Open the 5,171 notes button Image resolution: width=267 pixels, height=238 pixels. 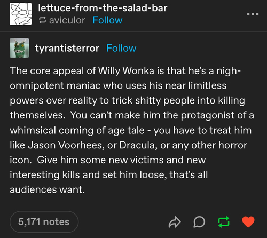44,222
